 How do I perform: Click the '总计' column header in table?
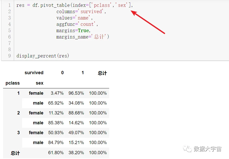pos(102,73)
